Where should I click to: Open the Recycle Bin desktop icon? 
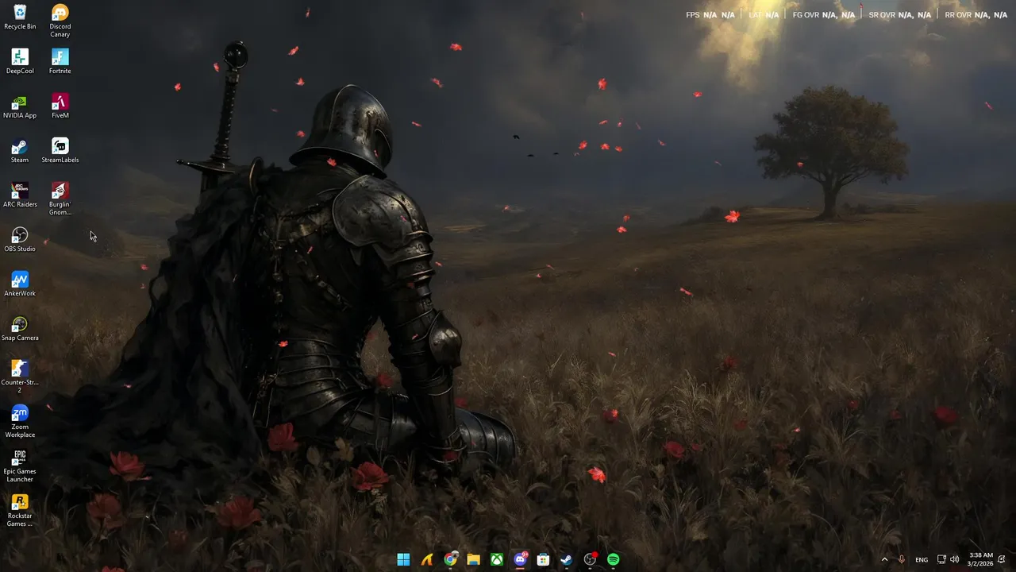pyautogui.click(x=20, y=17)
